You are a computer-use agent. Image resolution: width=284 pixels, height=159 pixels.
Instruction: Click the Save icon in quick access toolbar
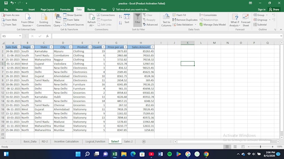click(x=6, y=3)
